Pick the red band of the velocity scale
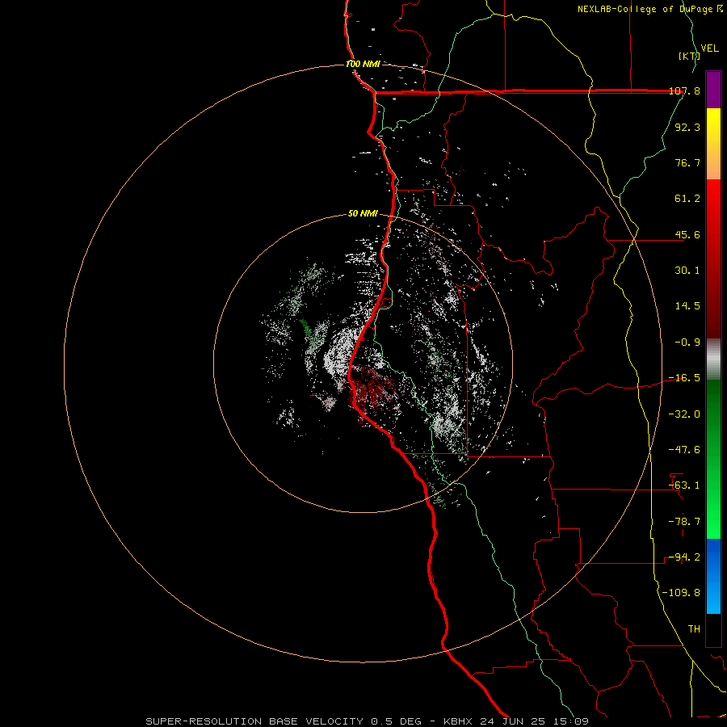Viewport: 727px width, 727px height. [713, 258]
